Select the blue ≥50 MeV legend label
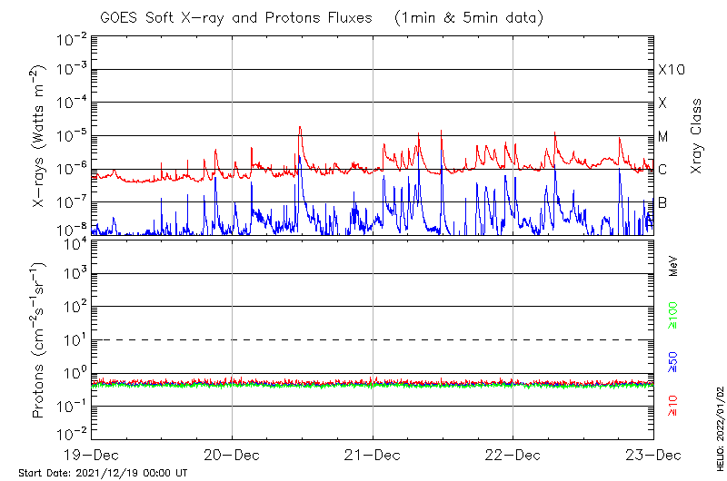The image size is (727, 481). [673, 362]
